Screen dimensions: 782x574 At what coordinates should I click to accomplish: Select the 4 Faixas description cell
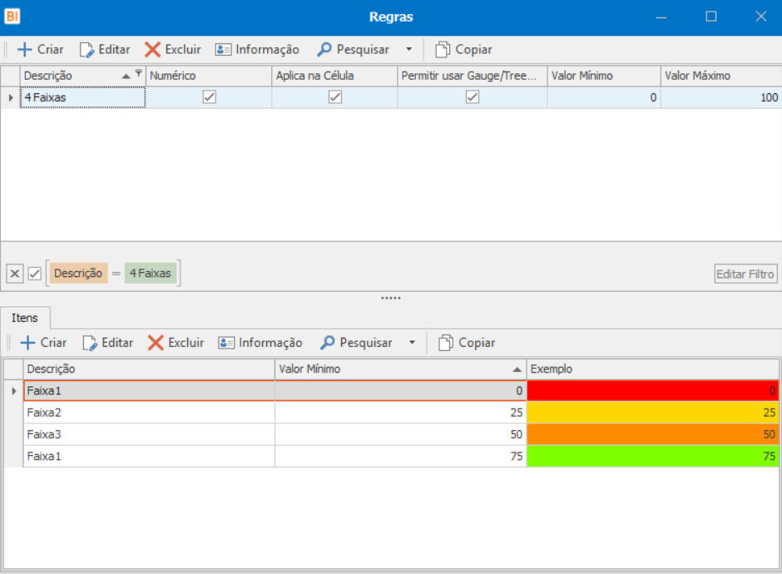pyautogui.click(x=83, y=97)
